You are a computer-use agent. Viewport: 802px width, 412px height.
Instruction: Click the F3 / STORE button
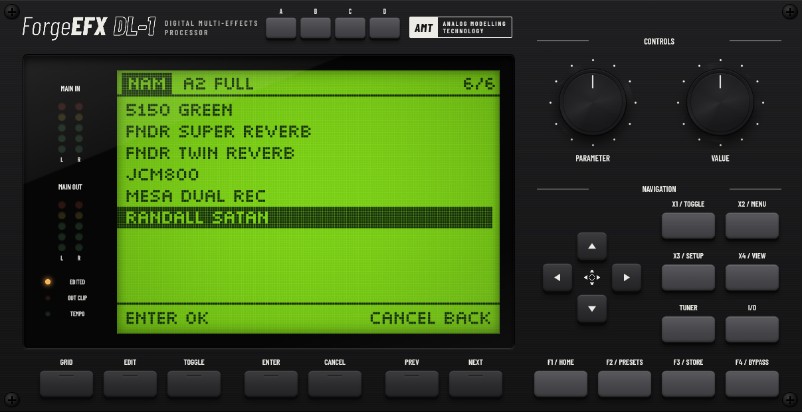coord(688,384)
